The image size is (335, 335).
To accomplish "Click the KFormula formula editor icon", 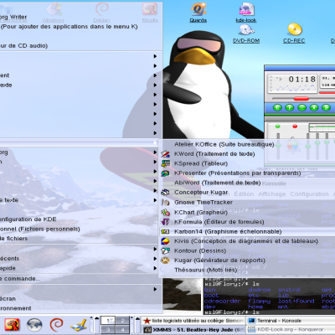I will coord(165,222).
